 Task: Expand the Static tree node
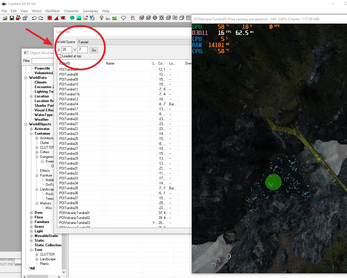32,240
